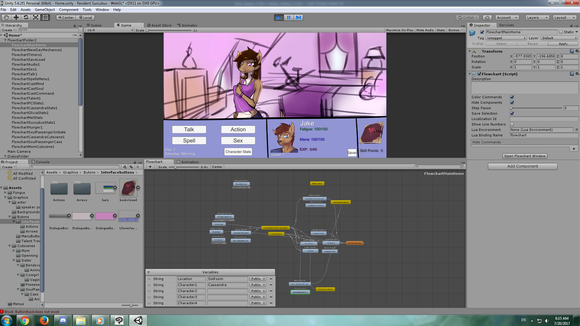Click the Step forward button
This screenshot has height=326, width=580.
[298, 18]
